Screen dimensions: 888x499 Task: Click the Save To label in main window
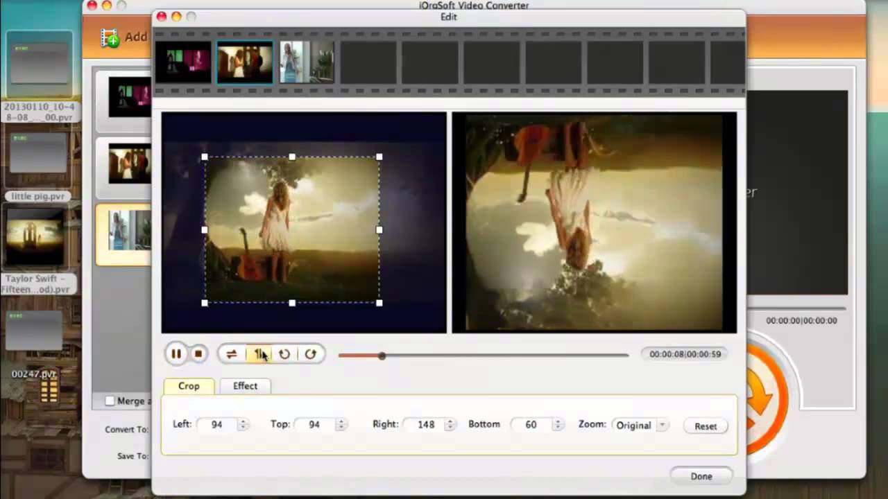(x=133, y=456)
